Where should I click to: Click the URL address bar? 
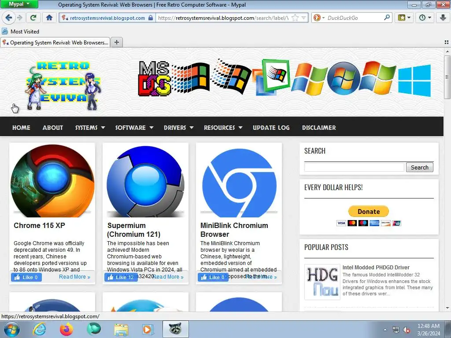tap(223, 18)
